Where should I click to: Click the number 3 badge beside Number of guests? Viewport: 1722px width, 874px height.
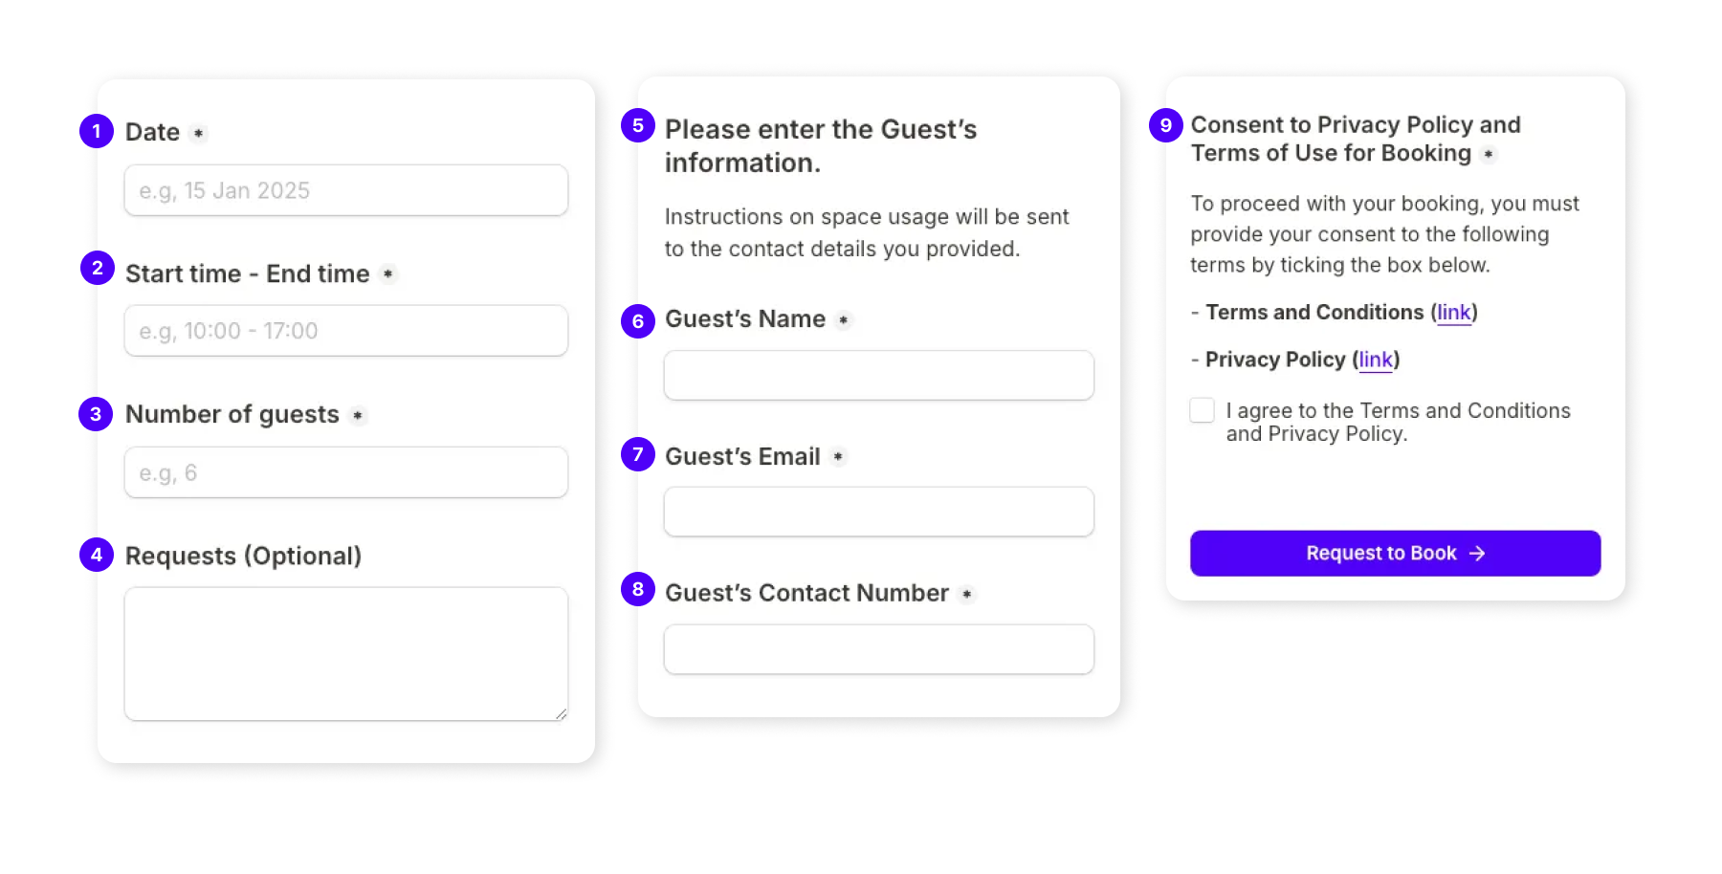[96, 414]
